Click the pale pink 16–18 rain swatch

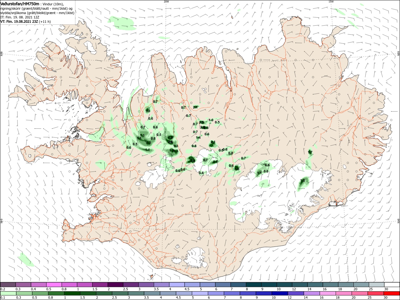point(327,293)
